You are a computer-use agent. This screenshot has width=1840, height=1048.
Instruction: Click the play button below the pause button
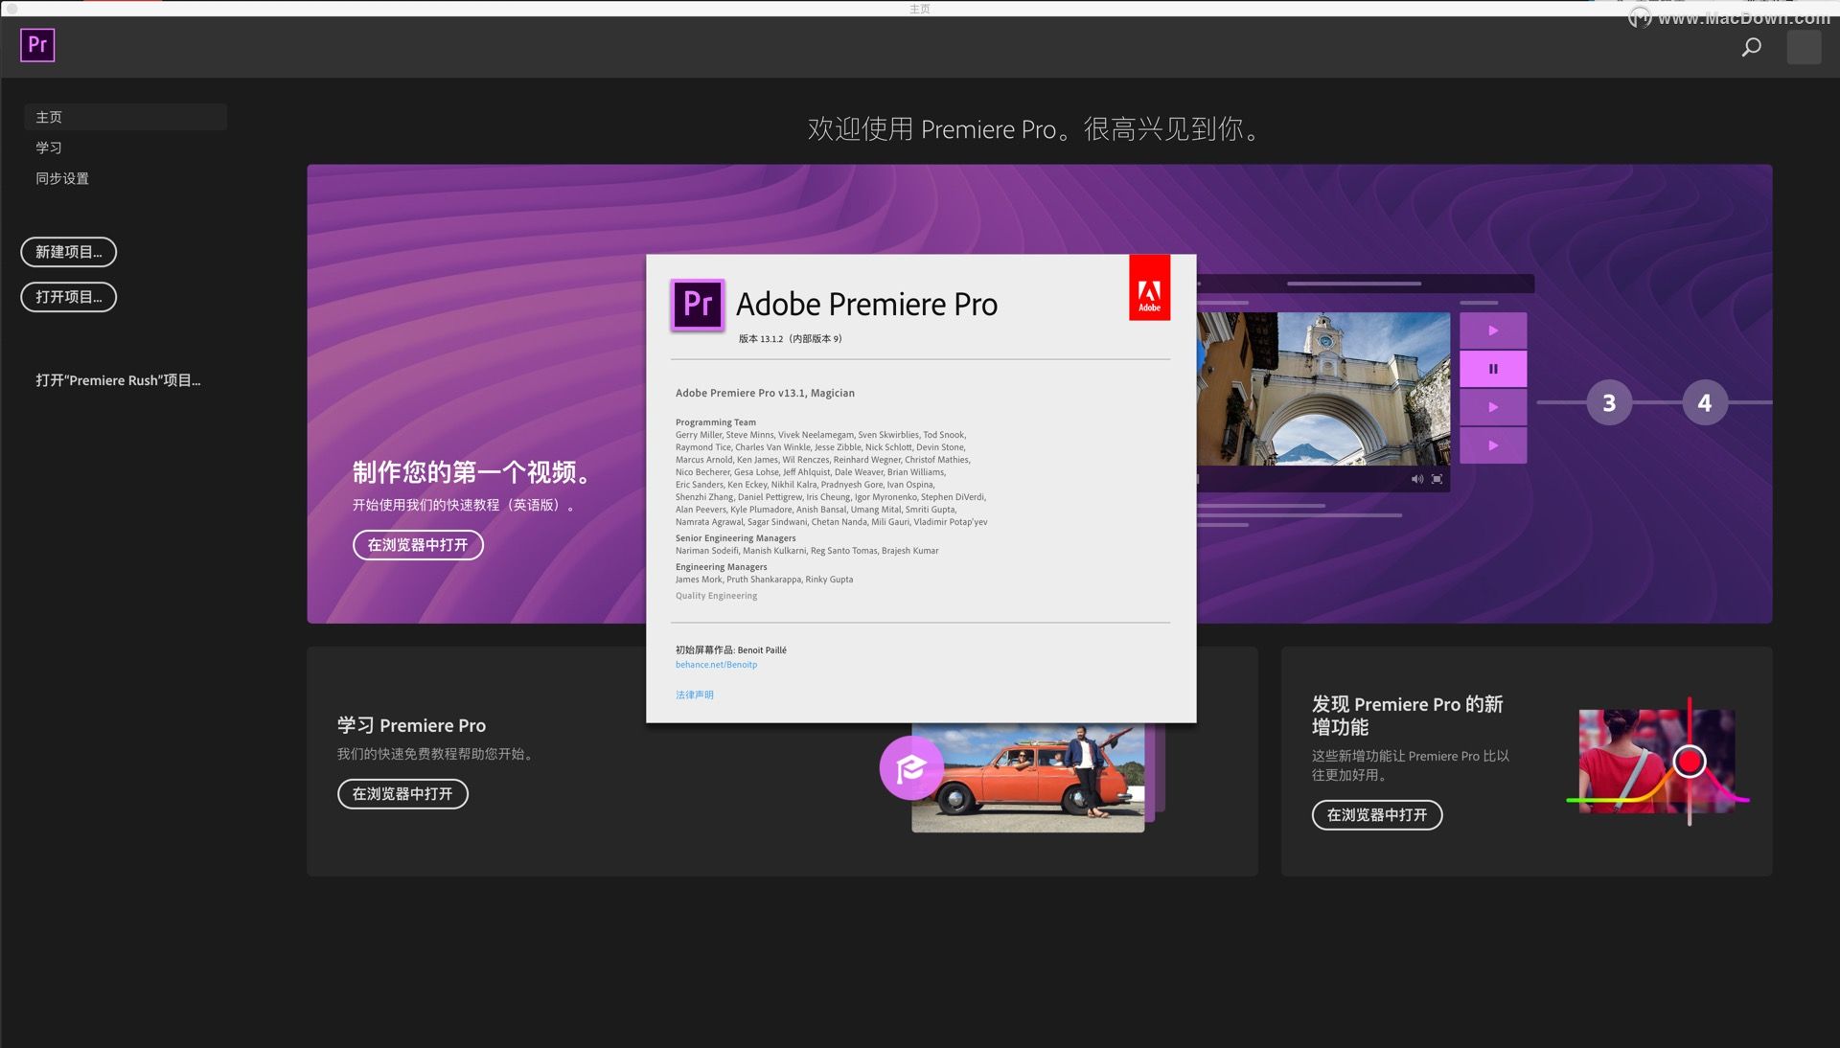(x=1493, y=407)
